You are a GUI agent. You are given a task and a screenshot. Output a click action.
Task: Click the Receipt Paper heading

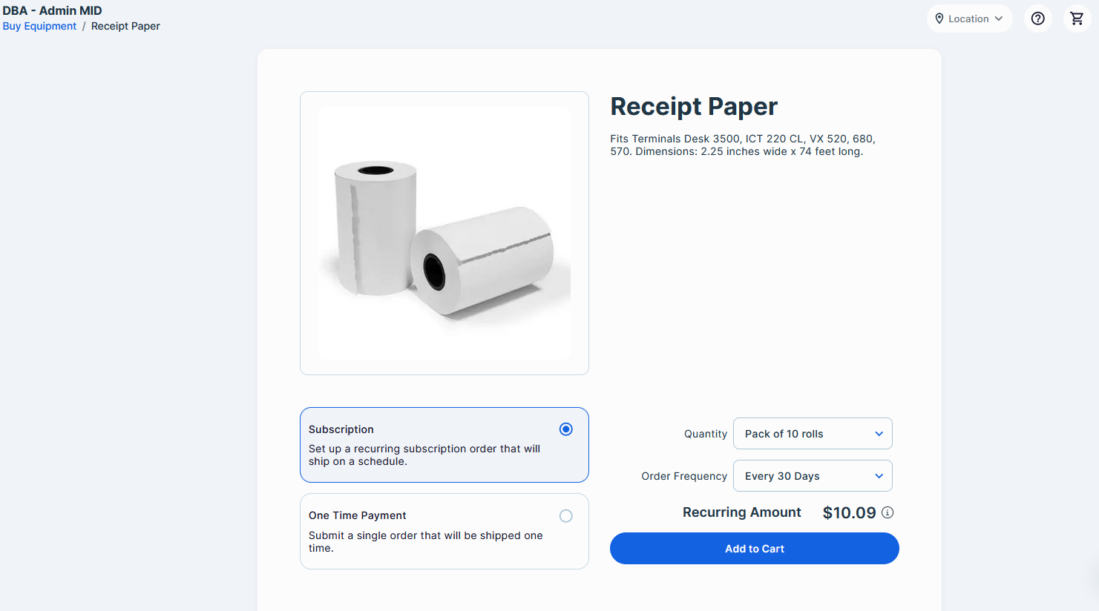(694, 107)
